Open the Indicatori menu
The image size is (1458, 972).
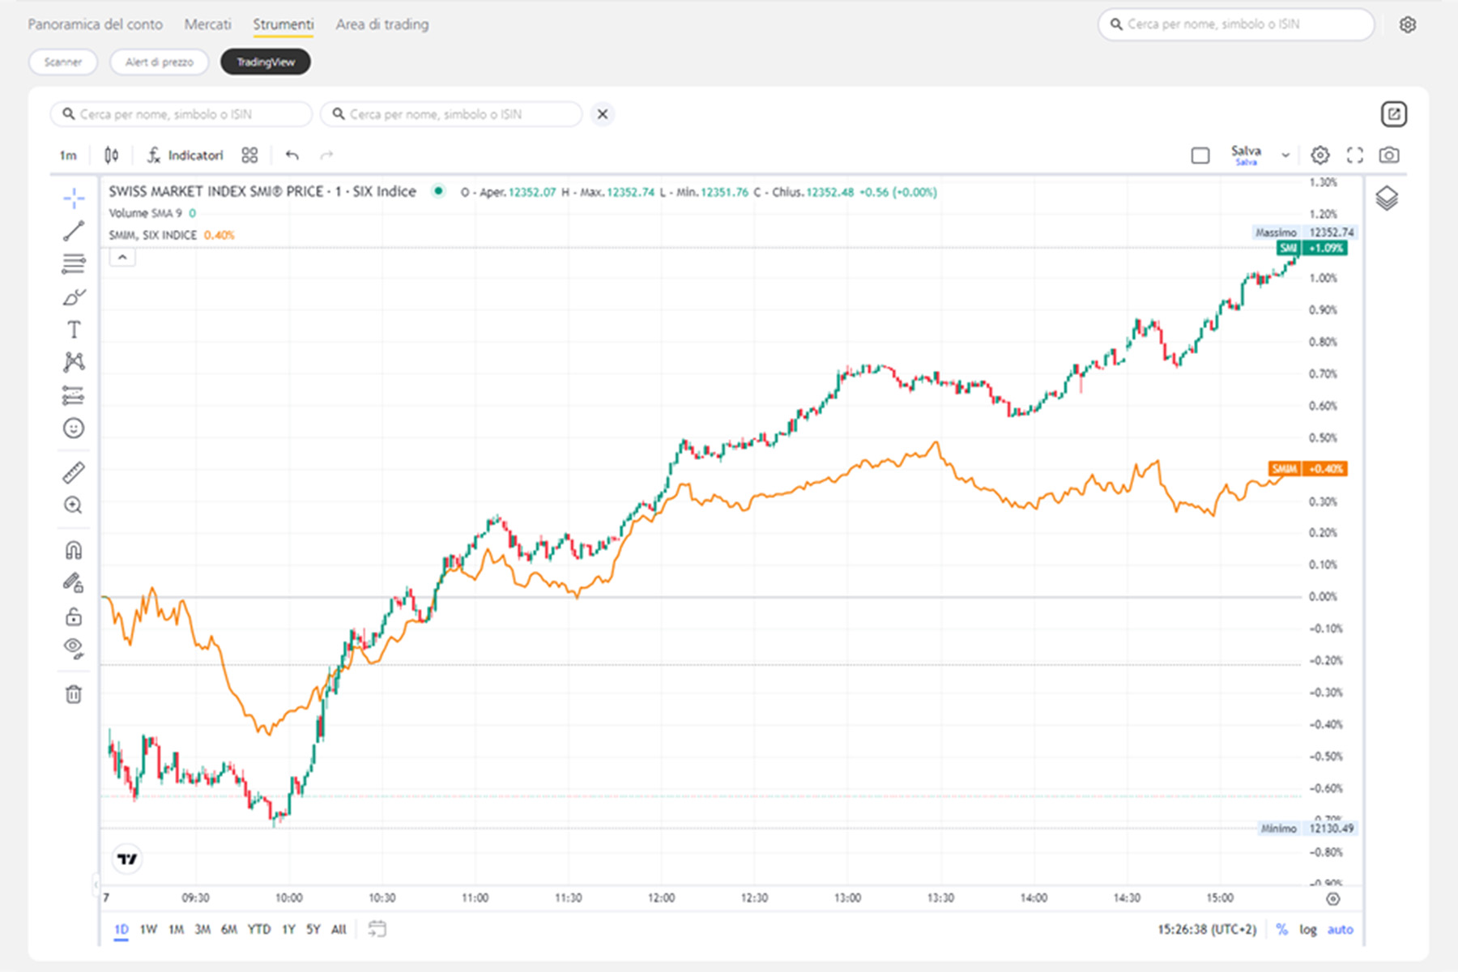click(x=185, y=155)
